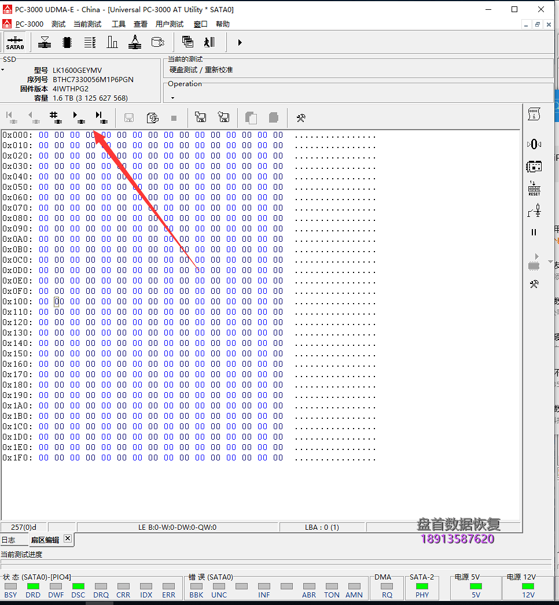Image resolution: width=559 pixels, height=605 pixels.
Task: Go to last sector icon
Action: [x=101, y=117]
